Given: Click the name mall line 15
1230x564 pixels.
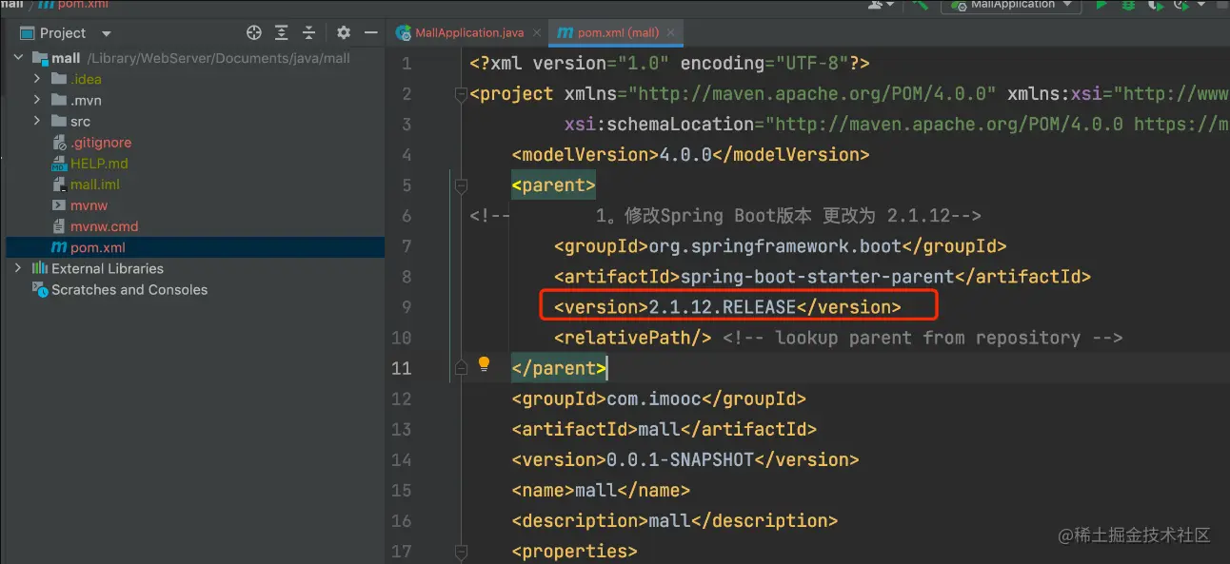Looking at the screenshot, I should click(x=601, y=489).
